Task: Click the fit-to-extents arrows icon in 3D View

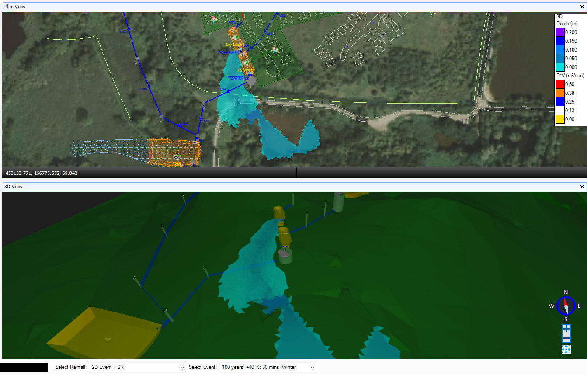Action: click(x=566, y=349)
